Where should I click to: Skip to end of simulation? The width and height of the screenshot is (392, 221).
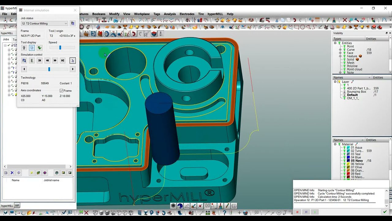click(62, 60)
